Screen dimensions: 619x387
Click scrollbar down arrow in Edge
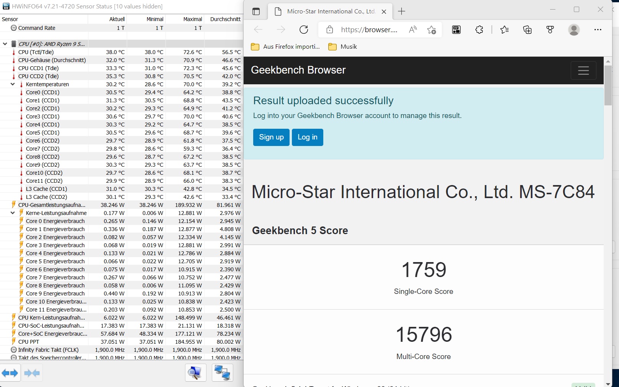608,384
